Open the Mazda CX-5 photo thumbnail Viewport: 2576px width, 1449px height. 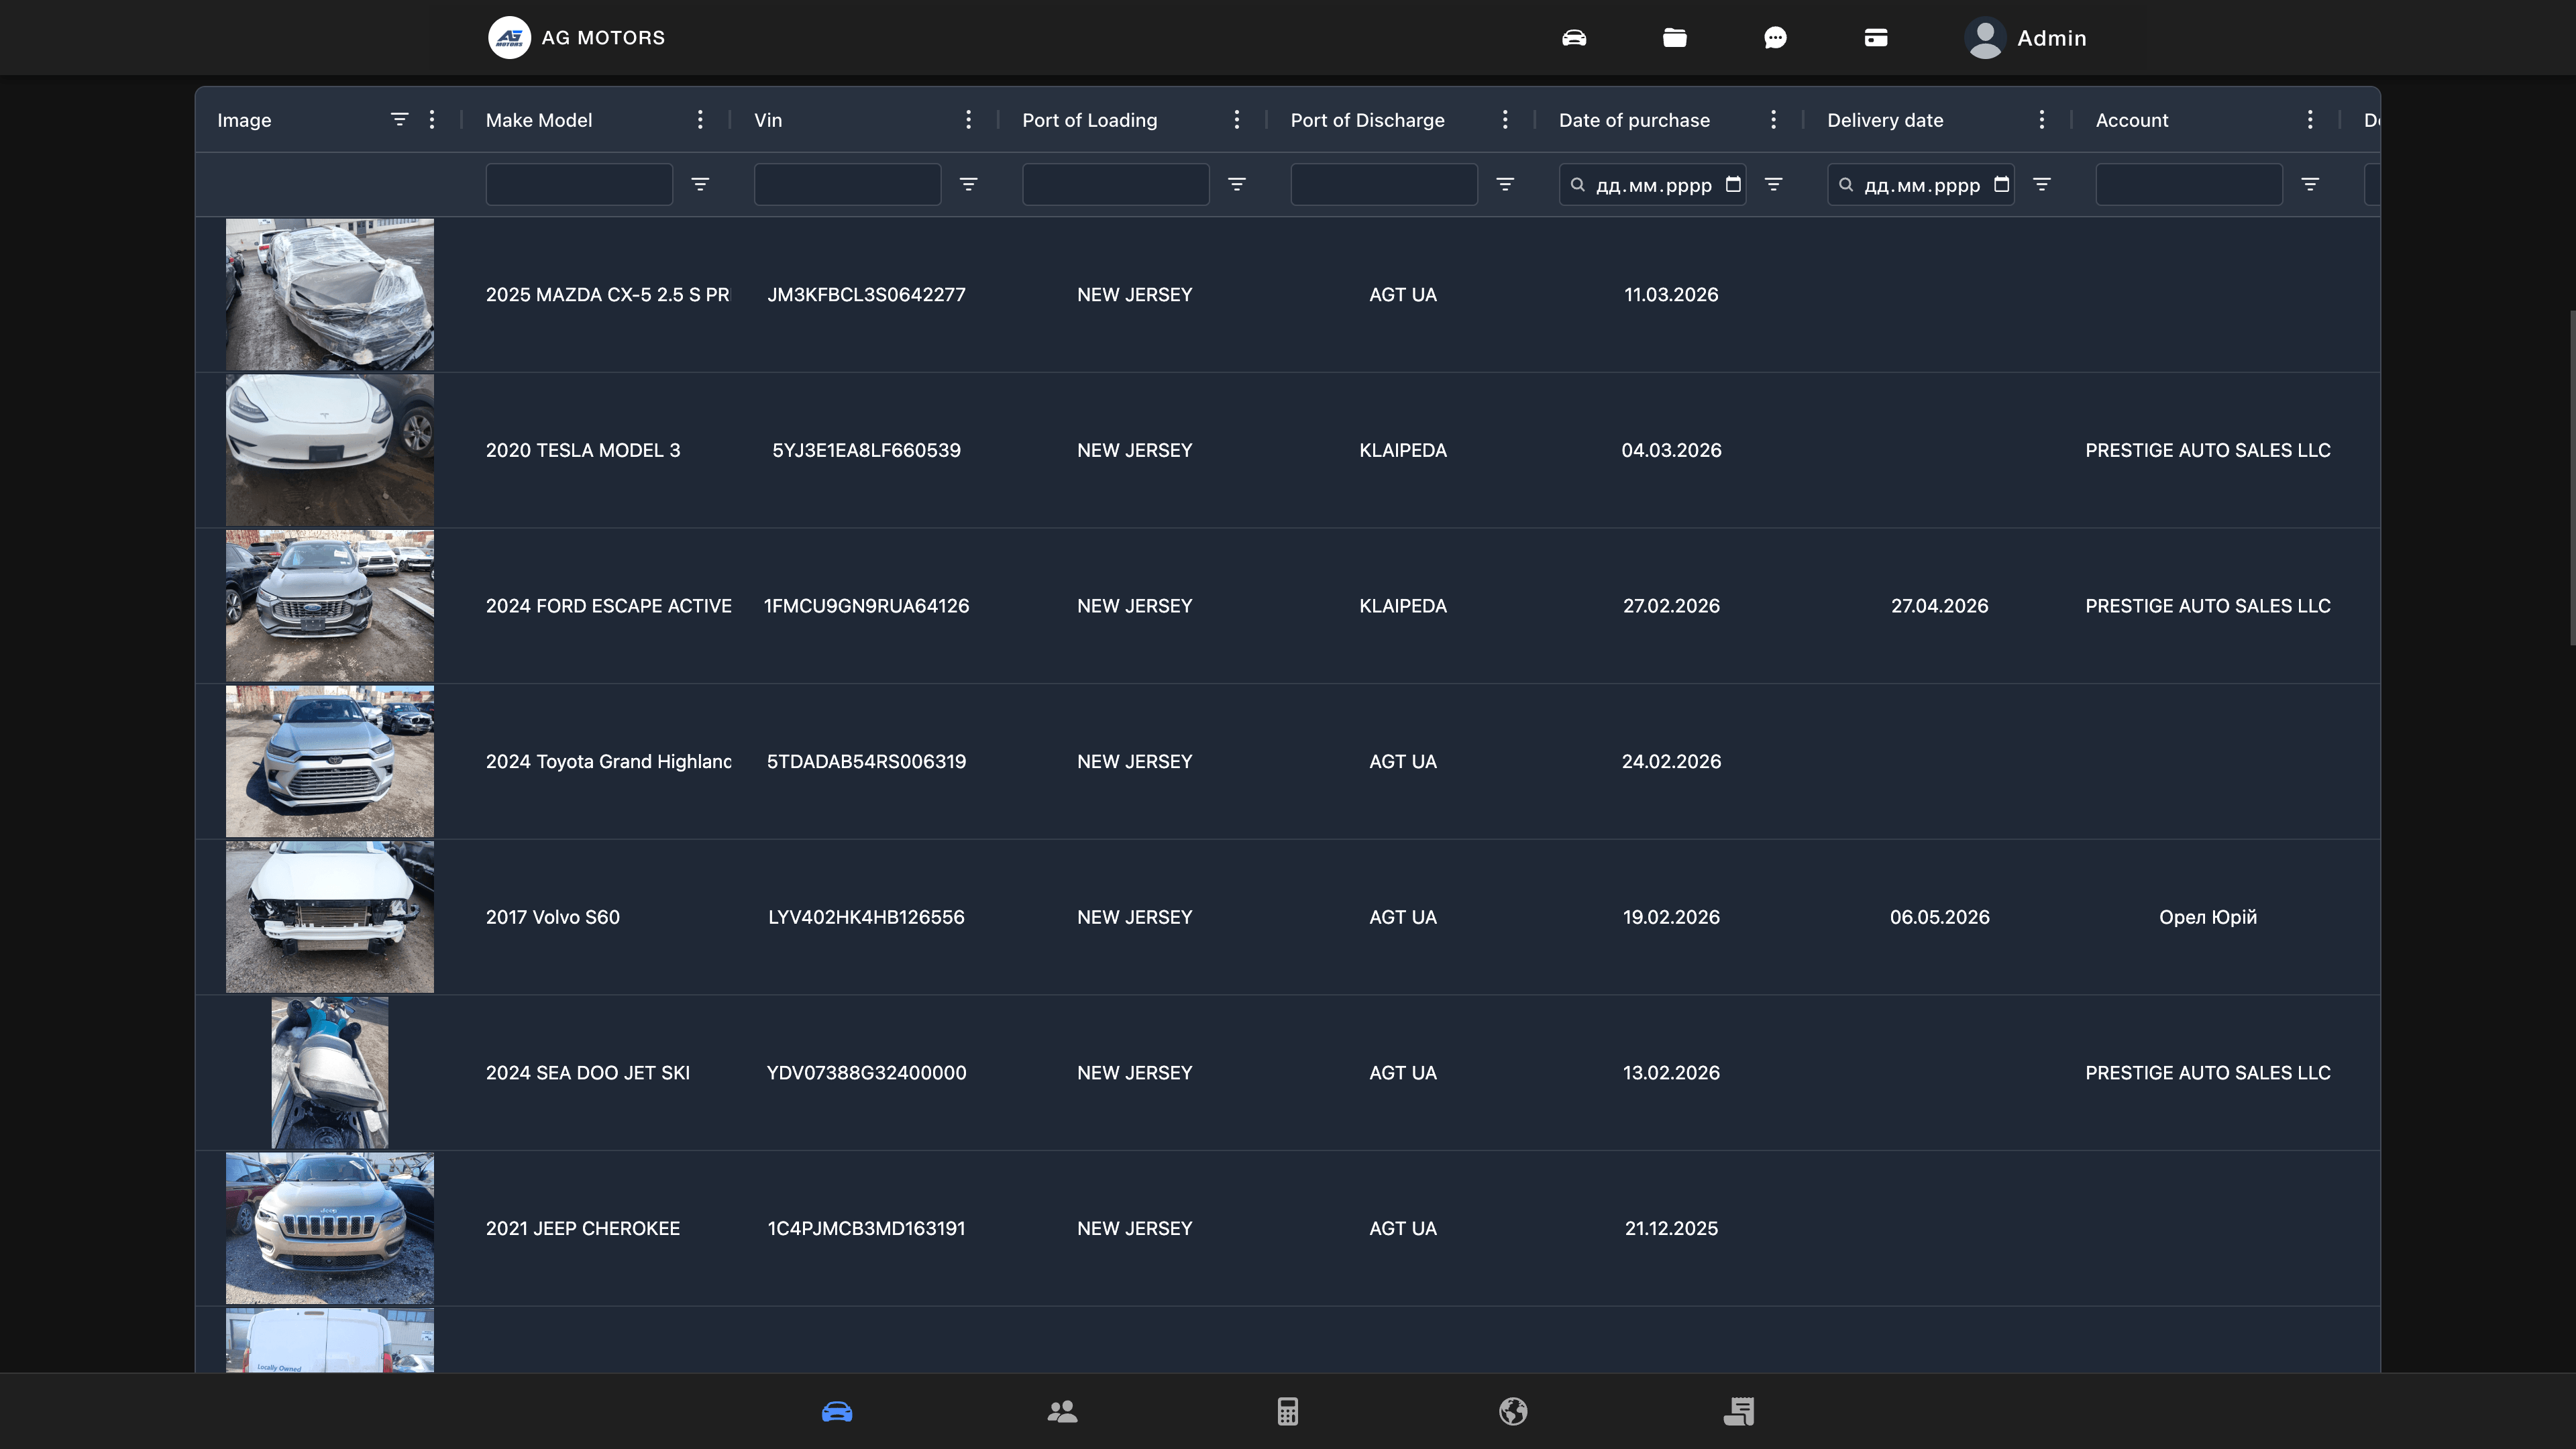click(330, 294)
